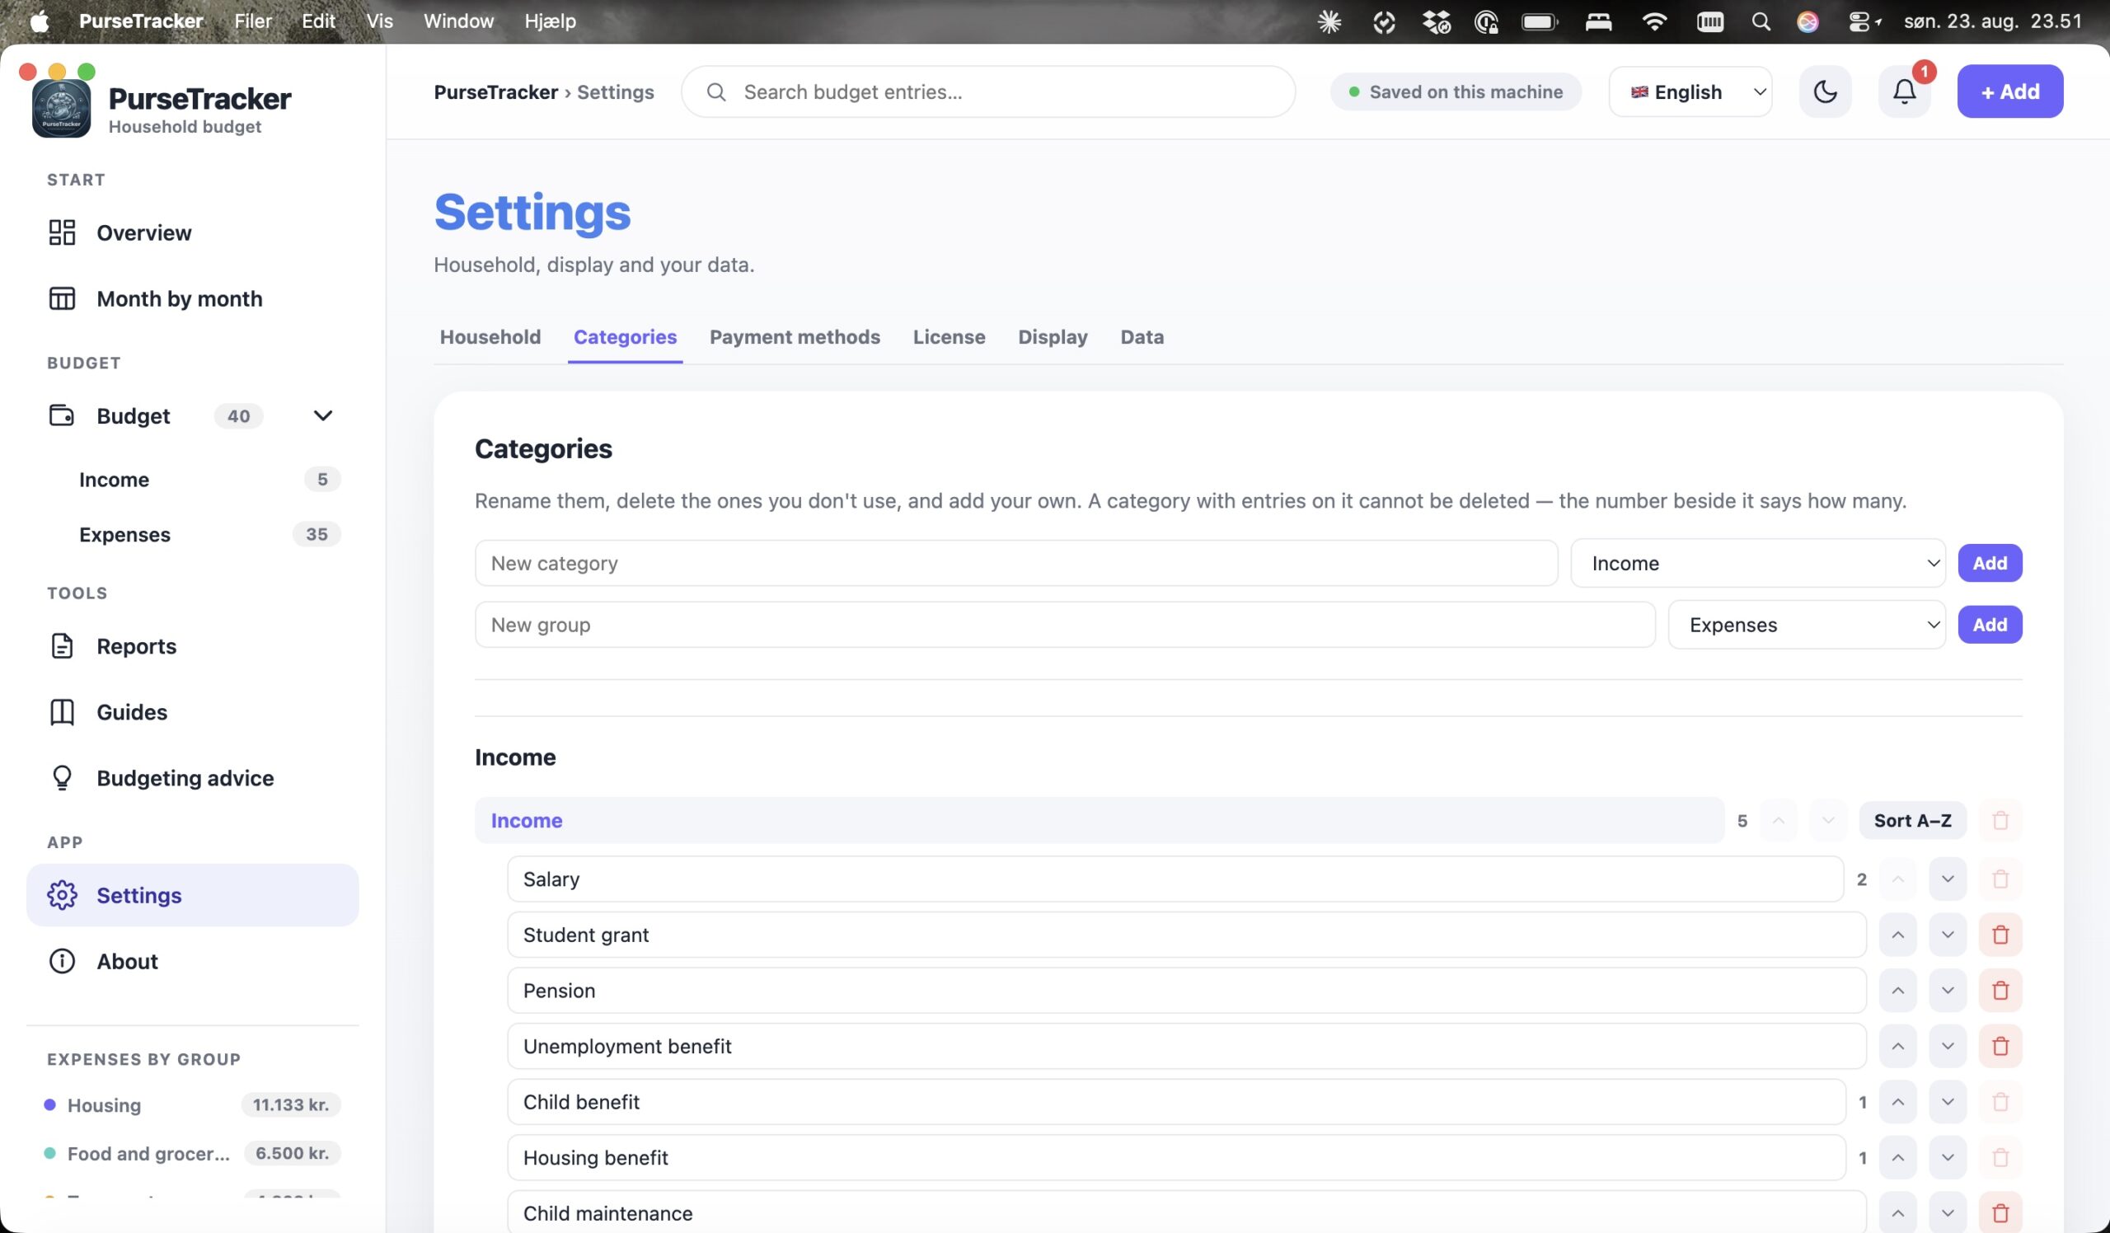Delete the Student grant category

pos(2000,935)
